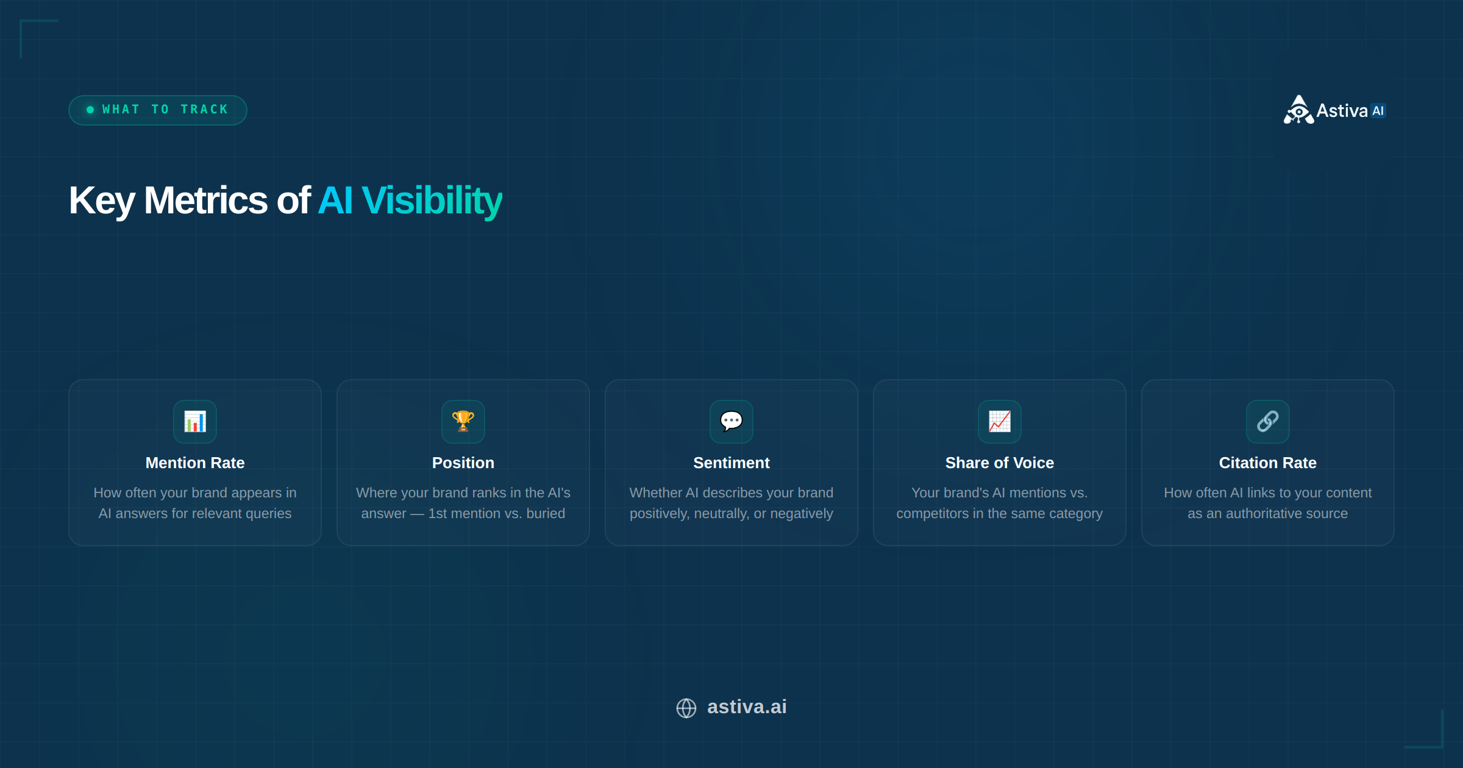This screenshot has width=1463, height=768.
Task: Select the Mention Rate card
Action: [x=194, y=463]
